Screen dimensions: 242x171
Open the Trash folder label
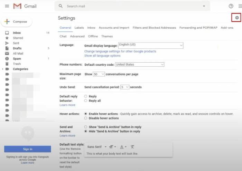click(x=17, y=64)
